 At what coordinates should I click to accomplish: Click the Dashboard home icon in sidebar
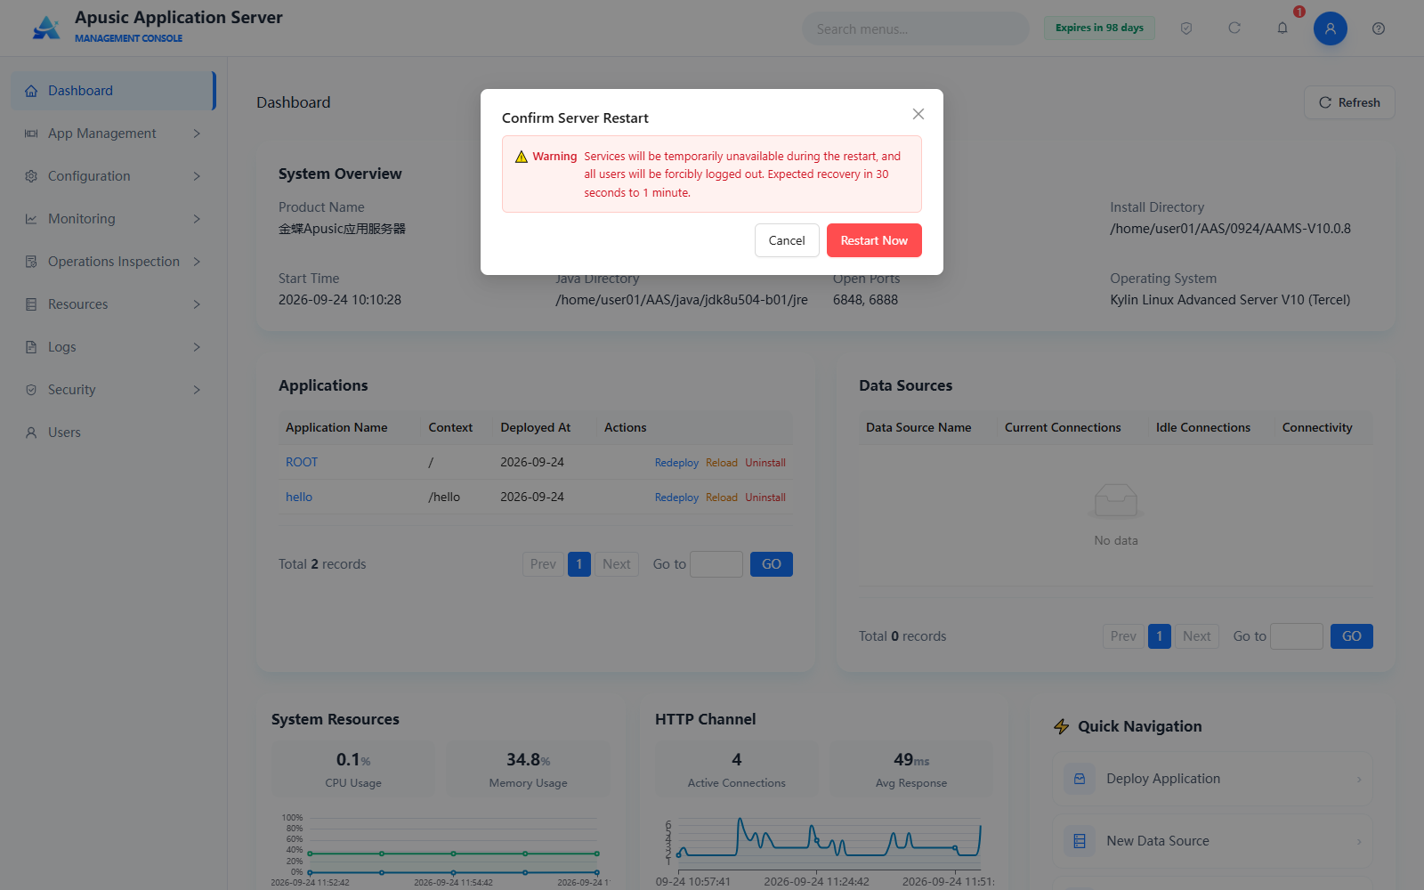tap(31, 91)
